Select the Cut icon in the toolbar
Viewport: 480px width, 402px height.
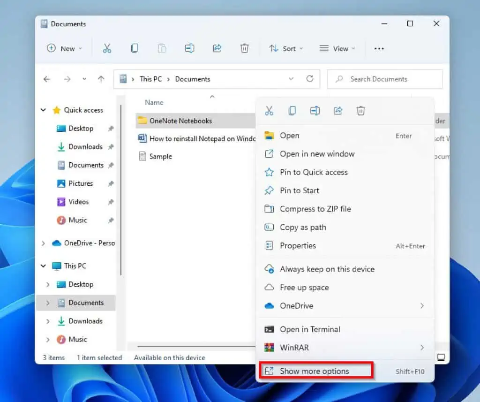107,48
